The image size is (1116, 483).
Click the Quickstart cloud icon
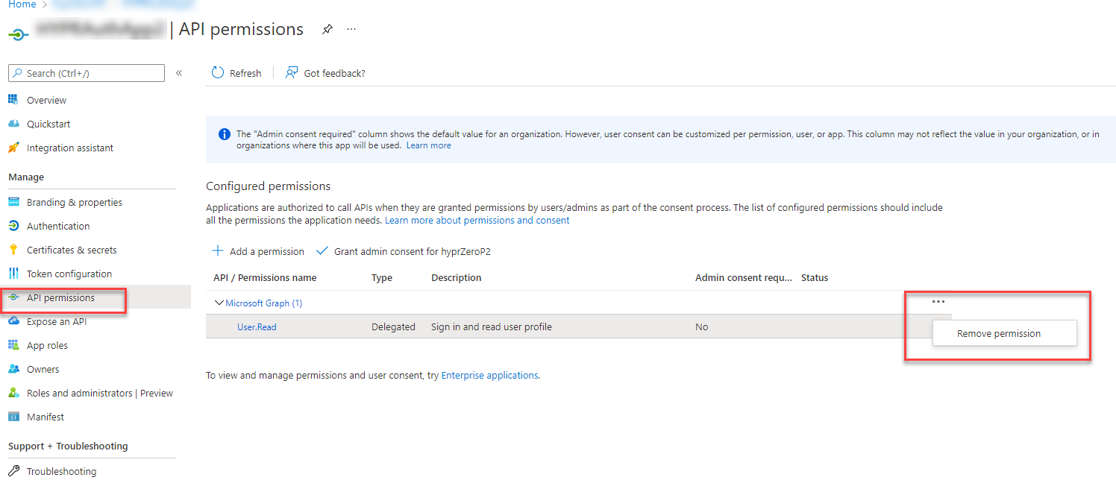[13, 124]
